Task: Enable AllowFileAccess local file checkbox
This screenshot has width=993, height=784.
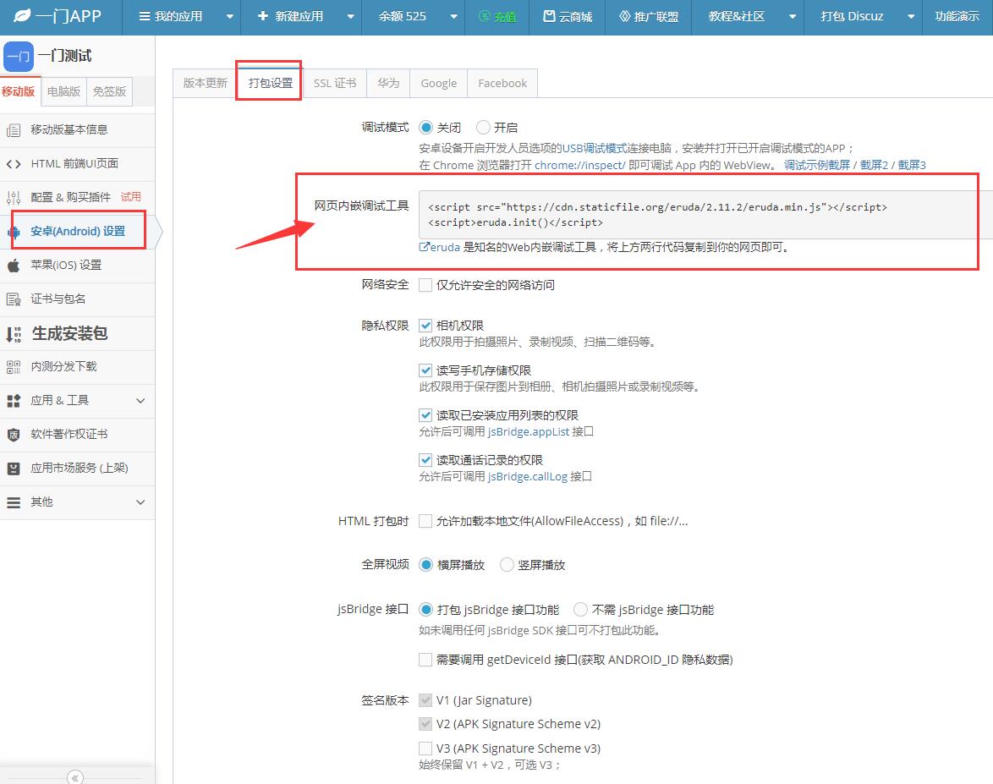Action: click(425, 521)
